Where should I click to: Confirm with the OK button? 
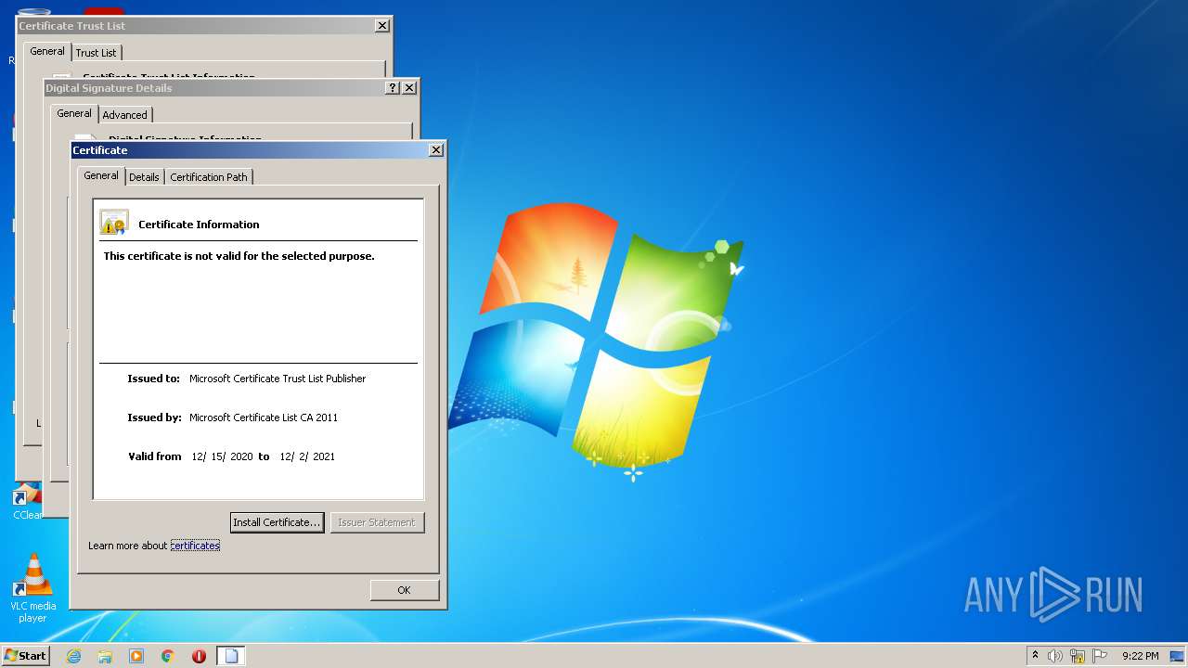coord(404,590)
